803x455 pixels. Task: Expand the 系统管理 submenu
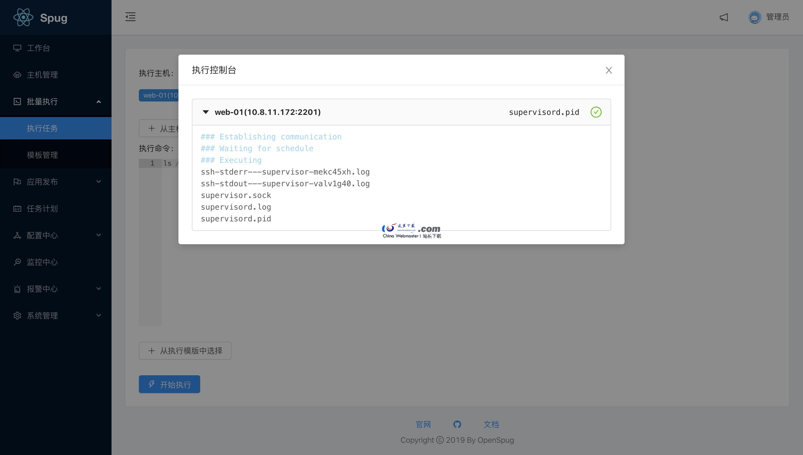(x=42, y=316)
